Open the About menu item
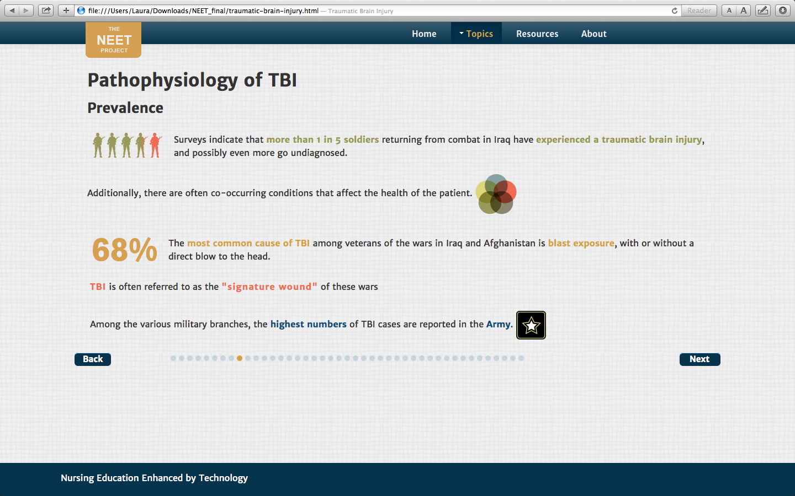 pos(593,34)
